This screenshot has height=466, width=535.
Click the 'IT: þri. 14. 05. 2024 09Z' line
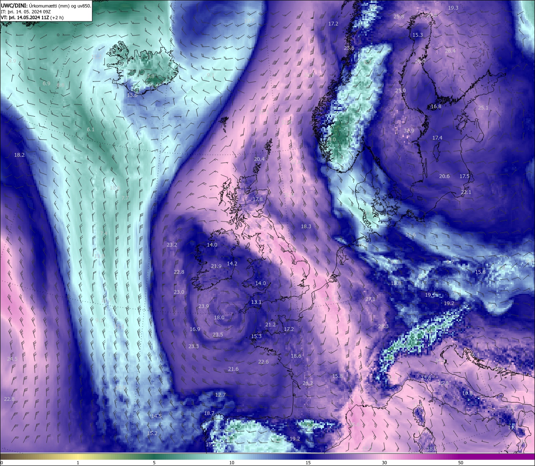point(26,12)
